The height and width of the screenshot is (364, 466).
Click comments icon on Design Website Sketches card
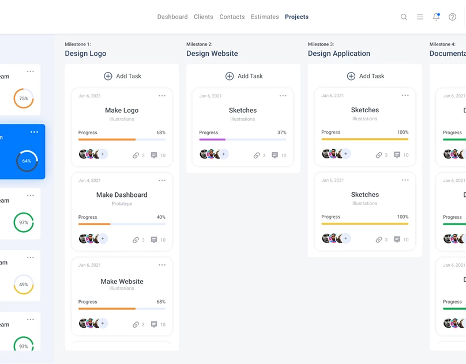click(x=275, y=156)
